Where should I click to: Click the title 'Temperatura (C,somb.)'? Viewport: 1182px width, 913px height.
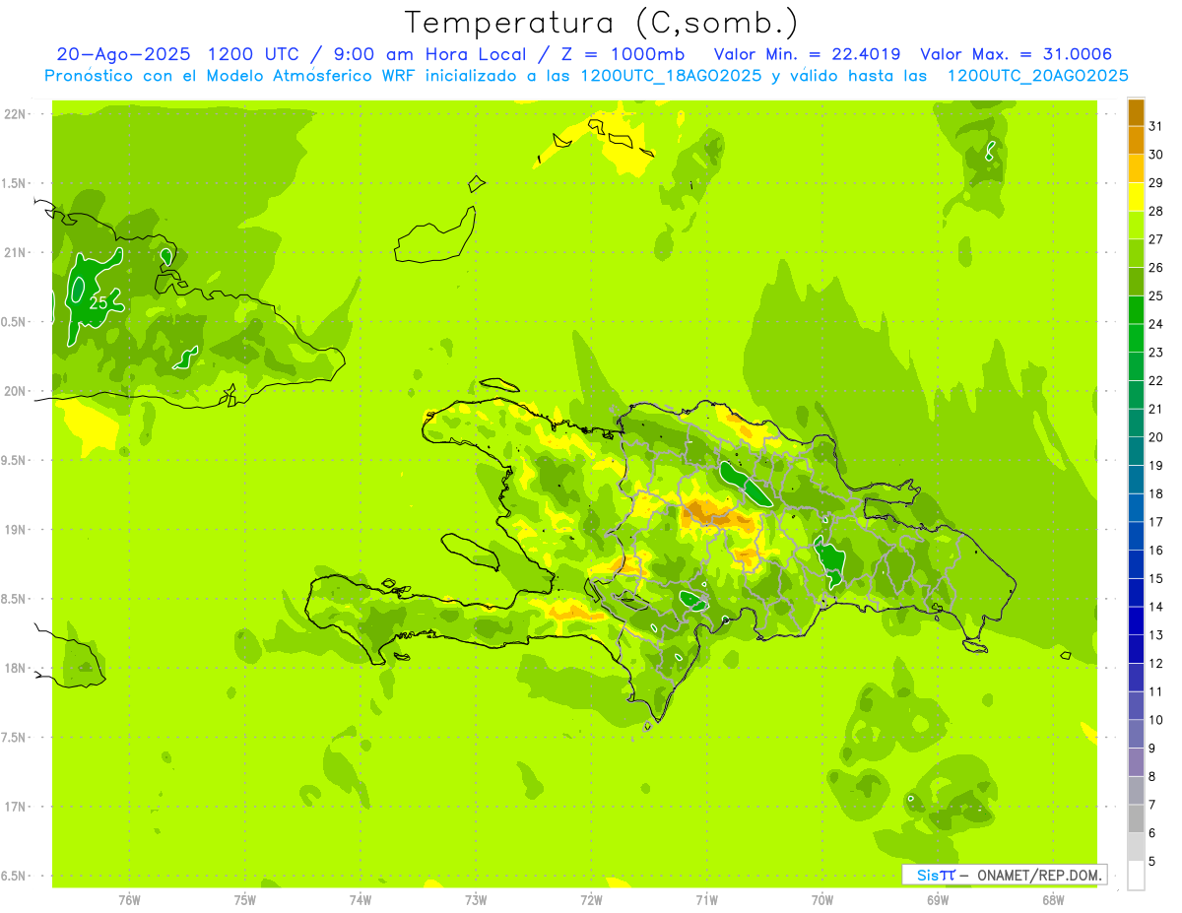tap(601, 23)
